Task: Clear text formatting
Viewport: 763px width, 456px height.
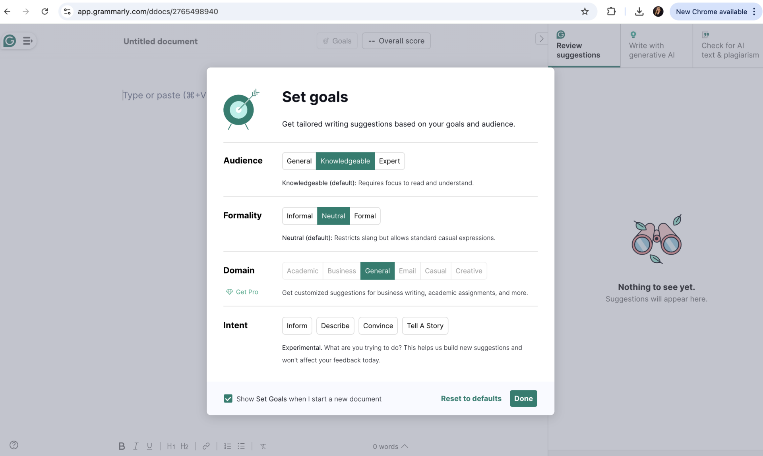Action: (x=263, y=446)
